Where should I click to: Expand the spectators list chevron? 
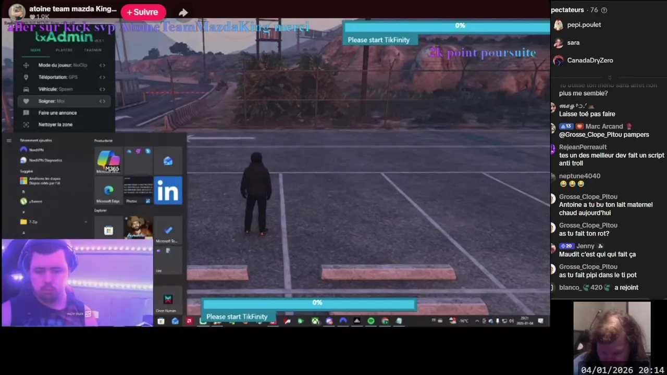click(609, 77)
